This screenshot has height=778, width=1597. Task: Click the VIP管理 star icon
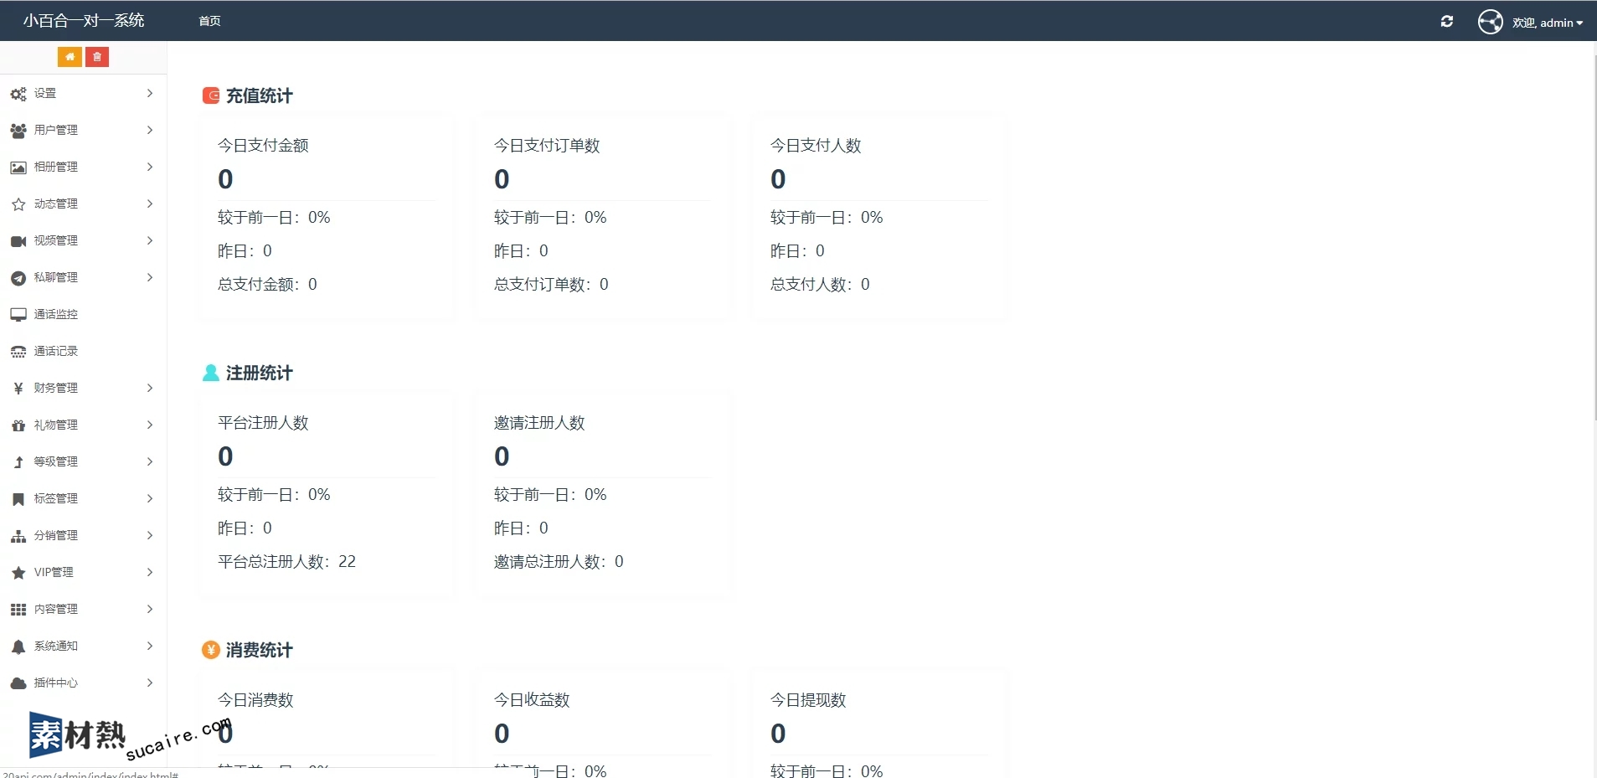pos(18,573)
